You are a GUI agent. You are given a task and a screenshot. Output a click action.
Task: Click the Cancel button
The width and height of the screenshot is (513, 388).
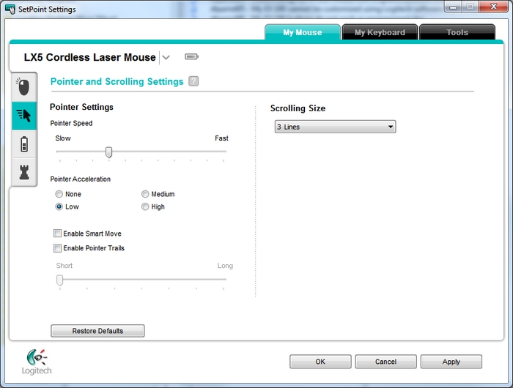click(x=385, y=362)
